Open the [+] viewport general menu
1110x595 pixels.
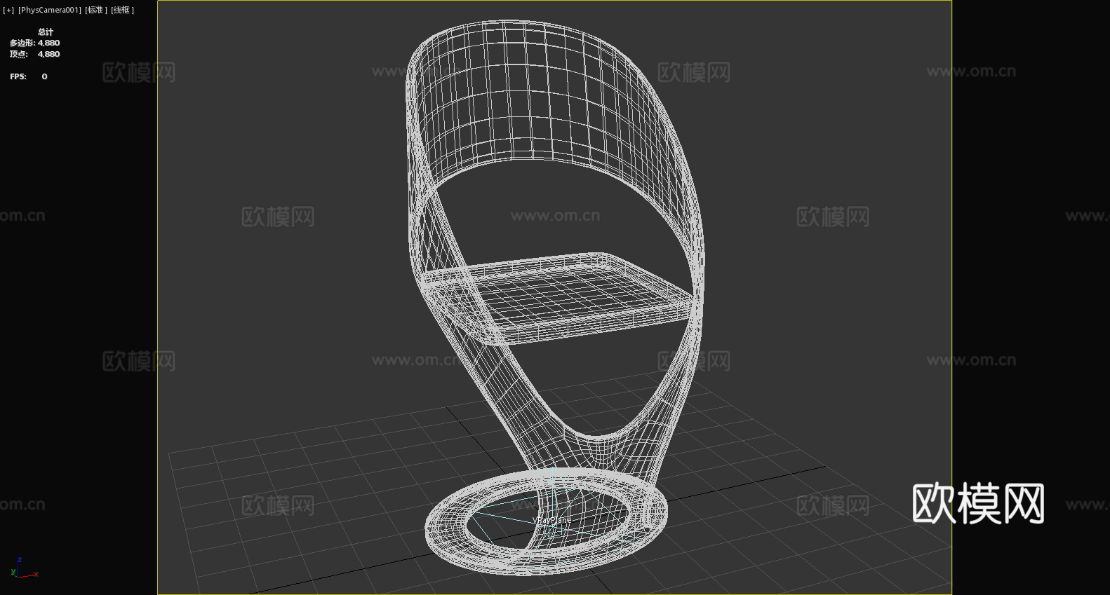pos(8,10)
